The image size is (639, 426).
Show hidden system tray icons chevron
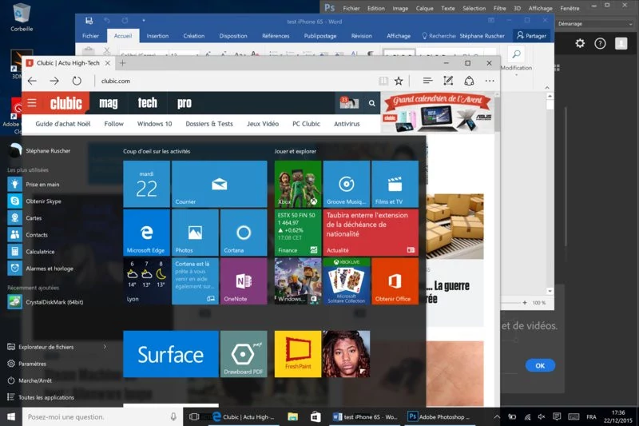click(x=497, y=416)
